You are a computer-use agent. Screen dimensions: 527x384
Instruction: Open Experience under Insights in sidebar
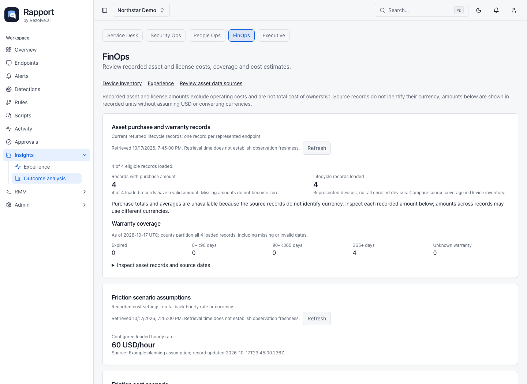[x=47, y=167]
